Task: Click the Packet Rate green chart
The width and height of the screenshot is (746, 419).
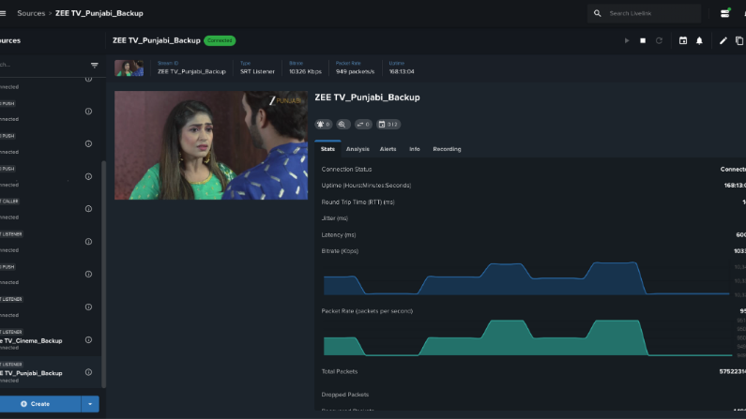Action: click(x=527, y=337)
